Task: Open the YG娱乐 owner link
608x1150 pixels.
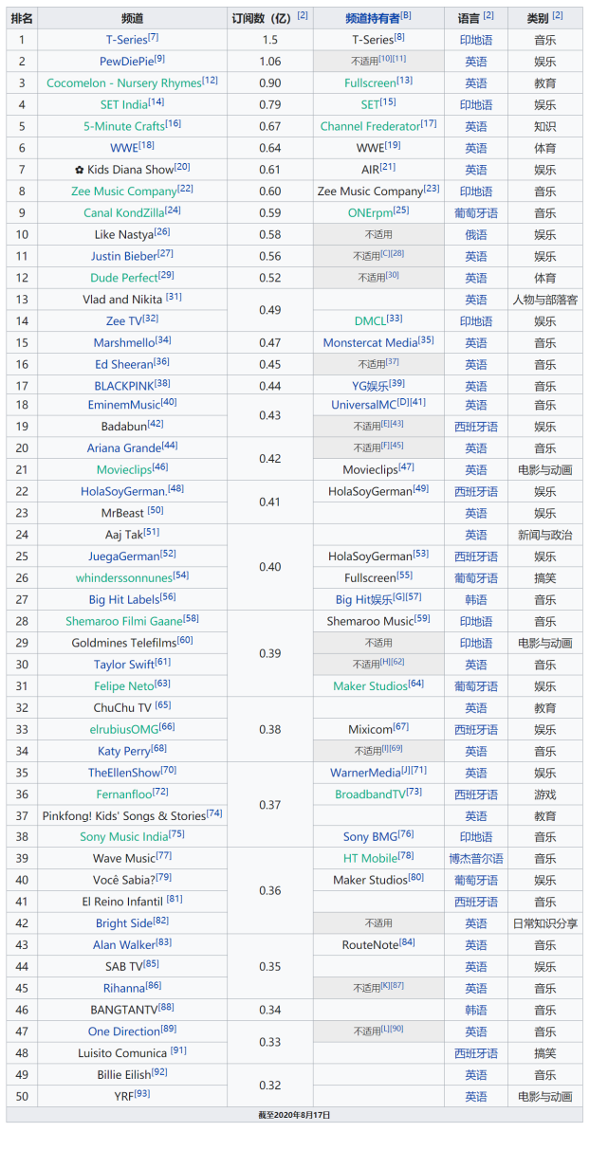Action: tap(371, 386)
